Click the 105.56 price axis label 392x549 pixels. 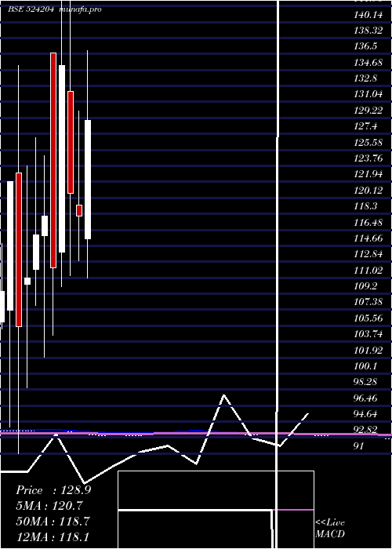[x=368, y=318]
